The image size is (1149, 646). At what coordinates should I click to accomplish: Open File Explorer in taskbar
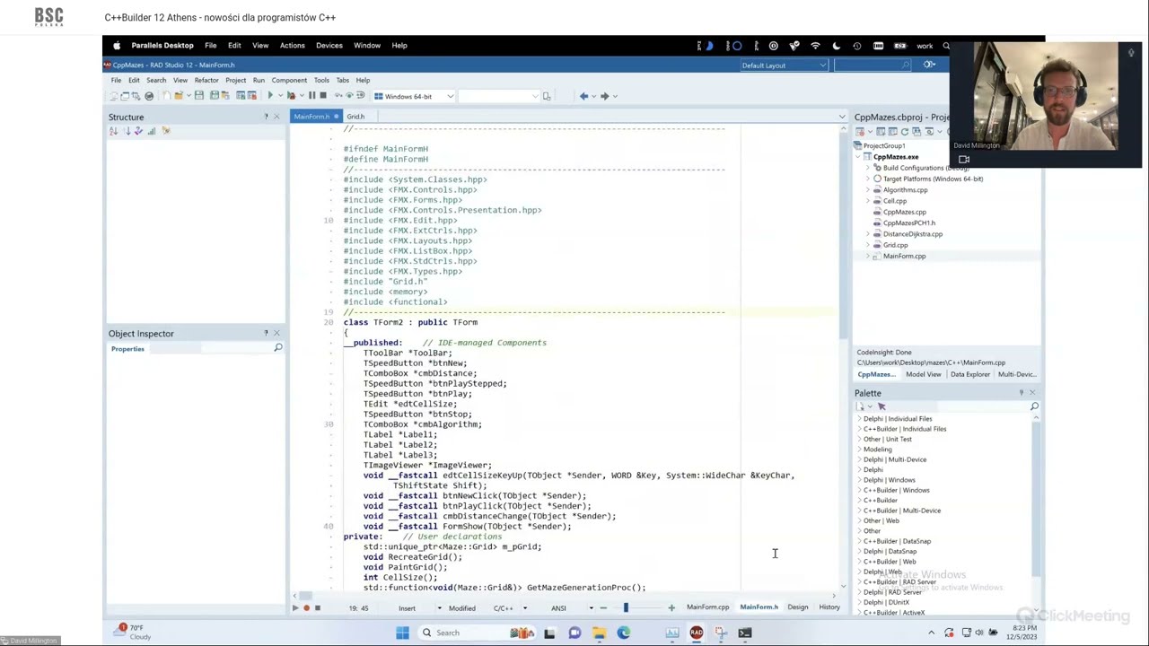click(599, 633)
